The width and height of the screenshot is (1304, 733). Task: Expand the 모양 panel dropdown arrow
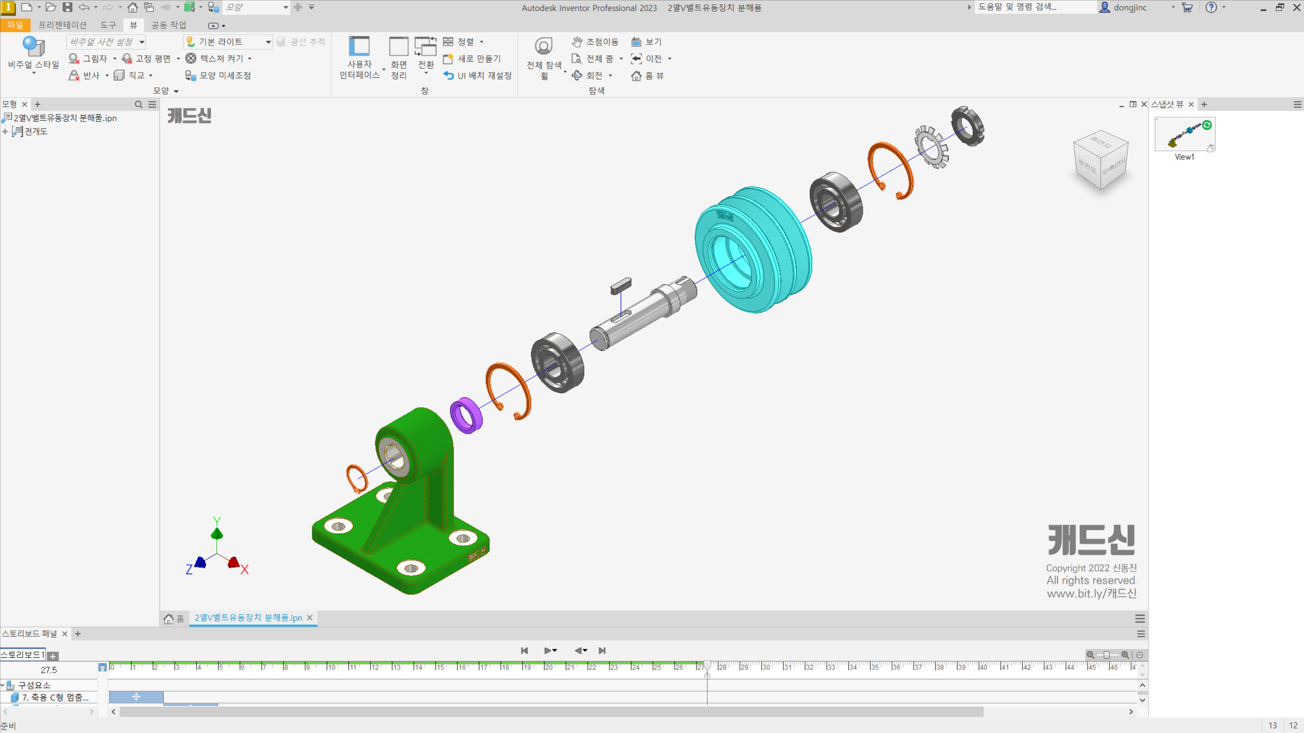176,91
